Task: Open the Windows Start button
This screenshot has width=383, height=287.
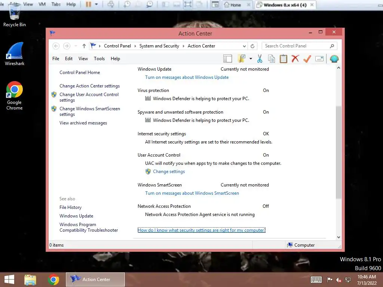Action: (9, 280)
